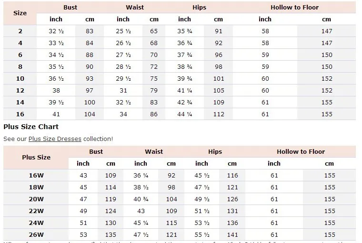362x243 pixels.
Task: Select the size 16 row label
Action: click(20, 114)
